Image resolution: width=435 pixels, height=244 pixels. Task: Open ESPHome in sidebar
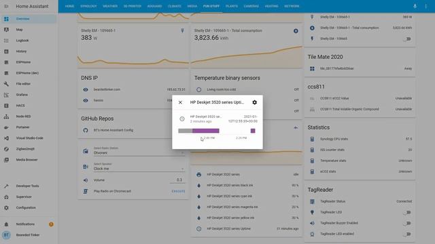[x=29, y=62]
